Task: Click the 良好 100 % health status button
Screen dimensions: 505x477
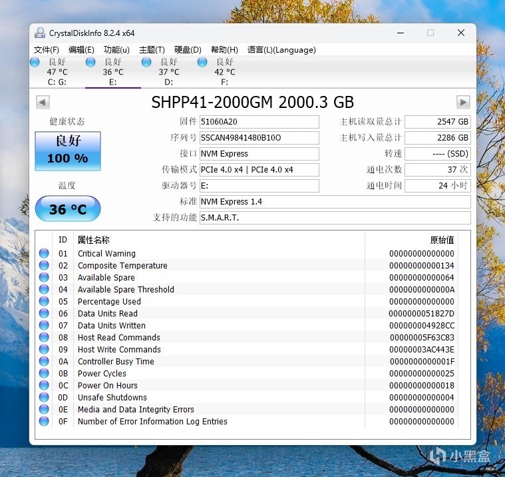Action: click(68, 151)
